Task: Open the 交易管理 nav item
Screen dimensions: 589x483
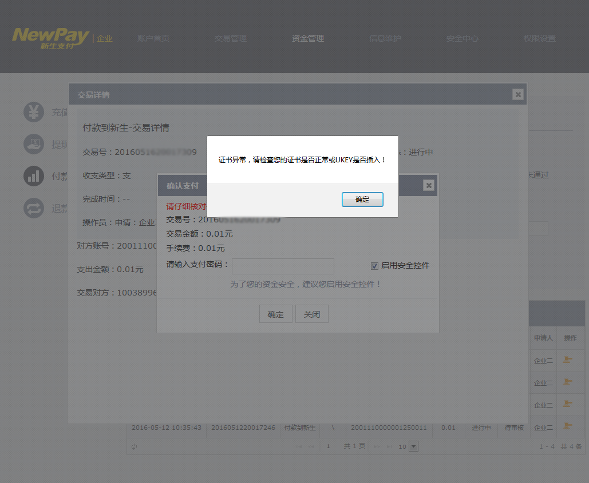Action: [x=231, y=38]
